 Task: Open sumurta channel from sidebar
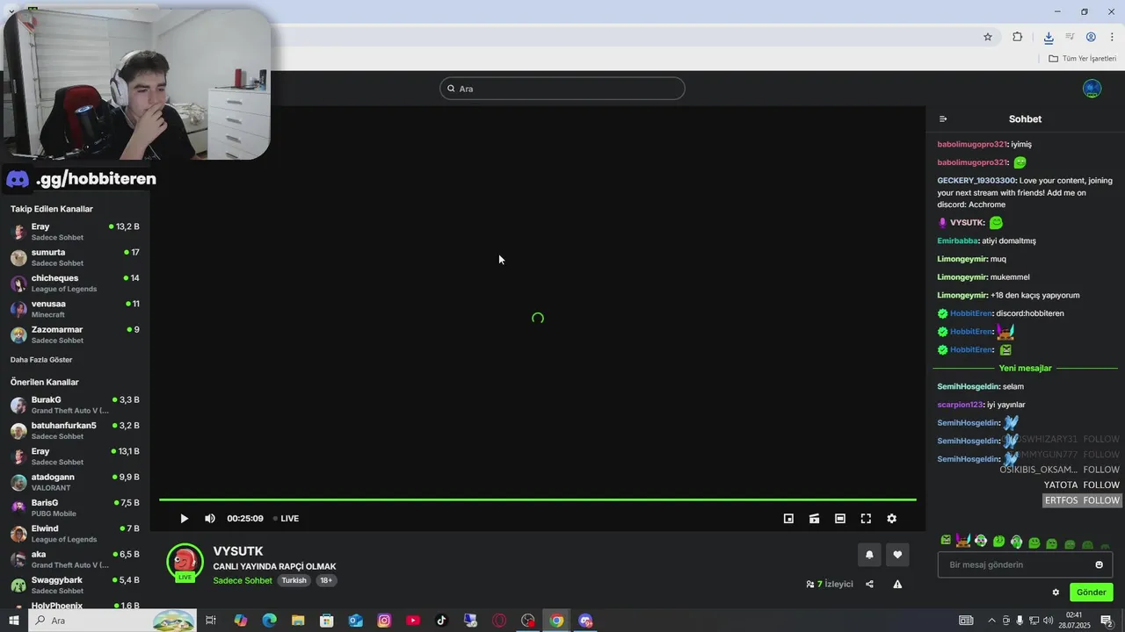[75, 257]
